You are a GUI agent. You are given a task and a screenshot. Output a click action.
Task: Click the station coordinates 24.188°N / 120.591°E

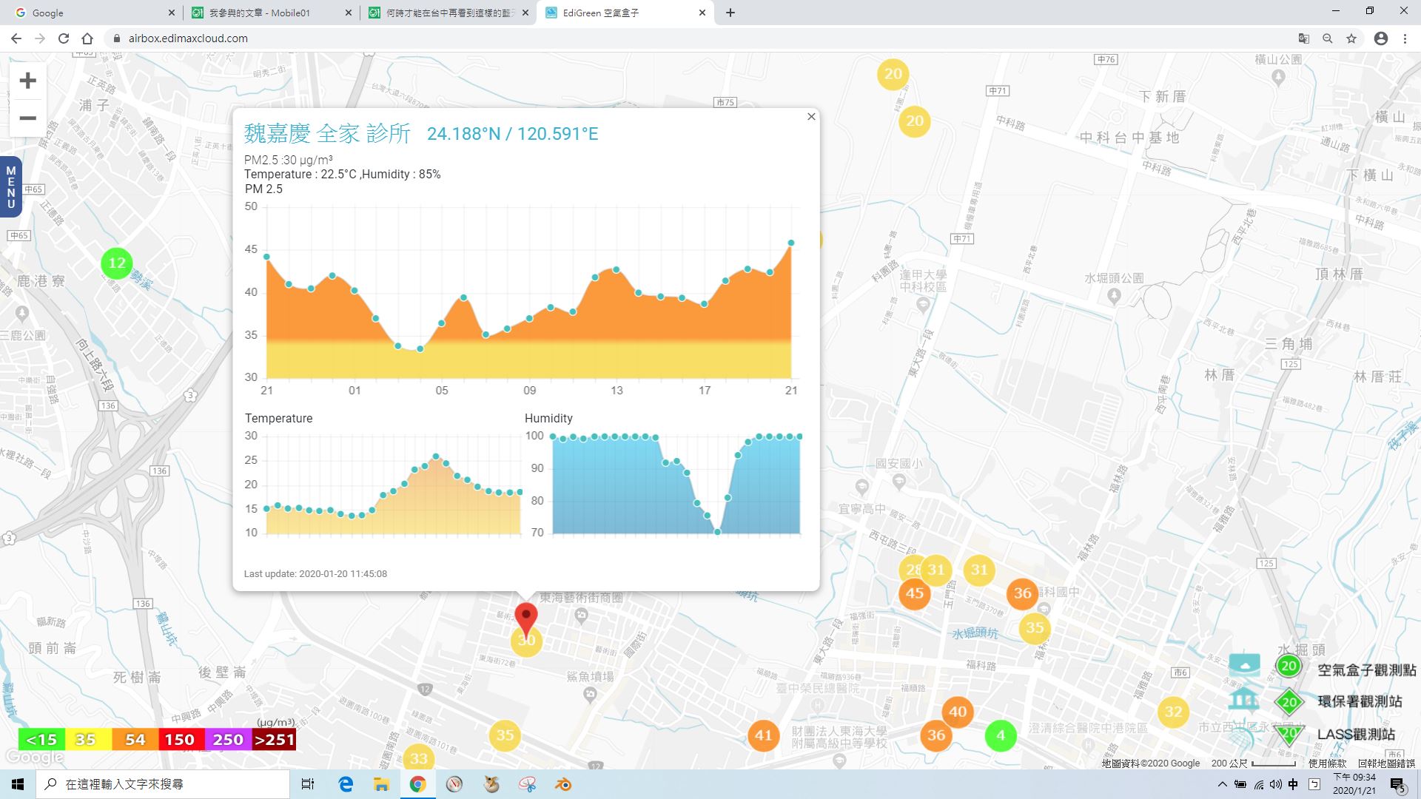pyautogui.click(x=512, y=134)
